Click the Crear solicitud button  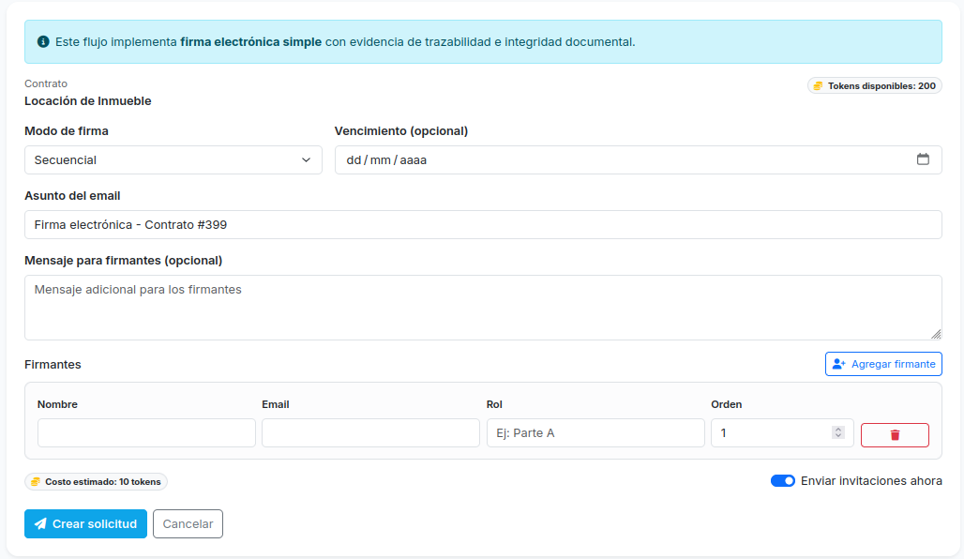click(x=85, y=524)
